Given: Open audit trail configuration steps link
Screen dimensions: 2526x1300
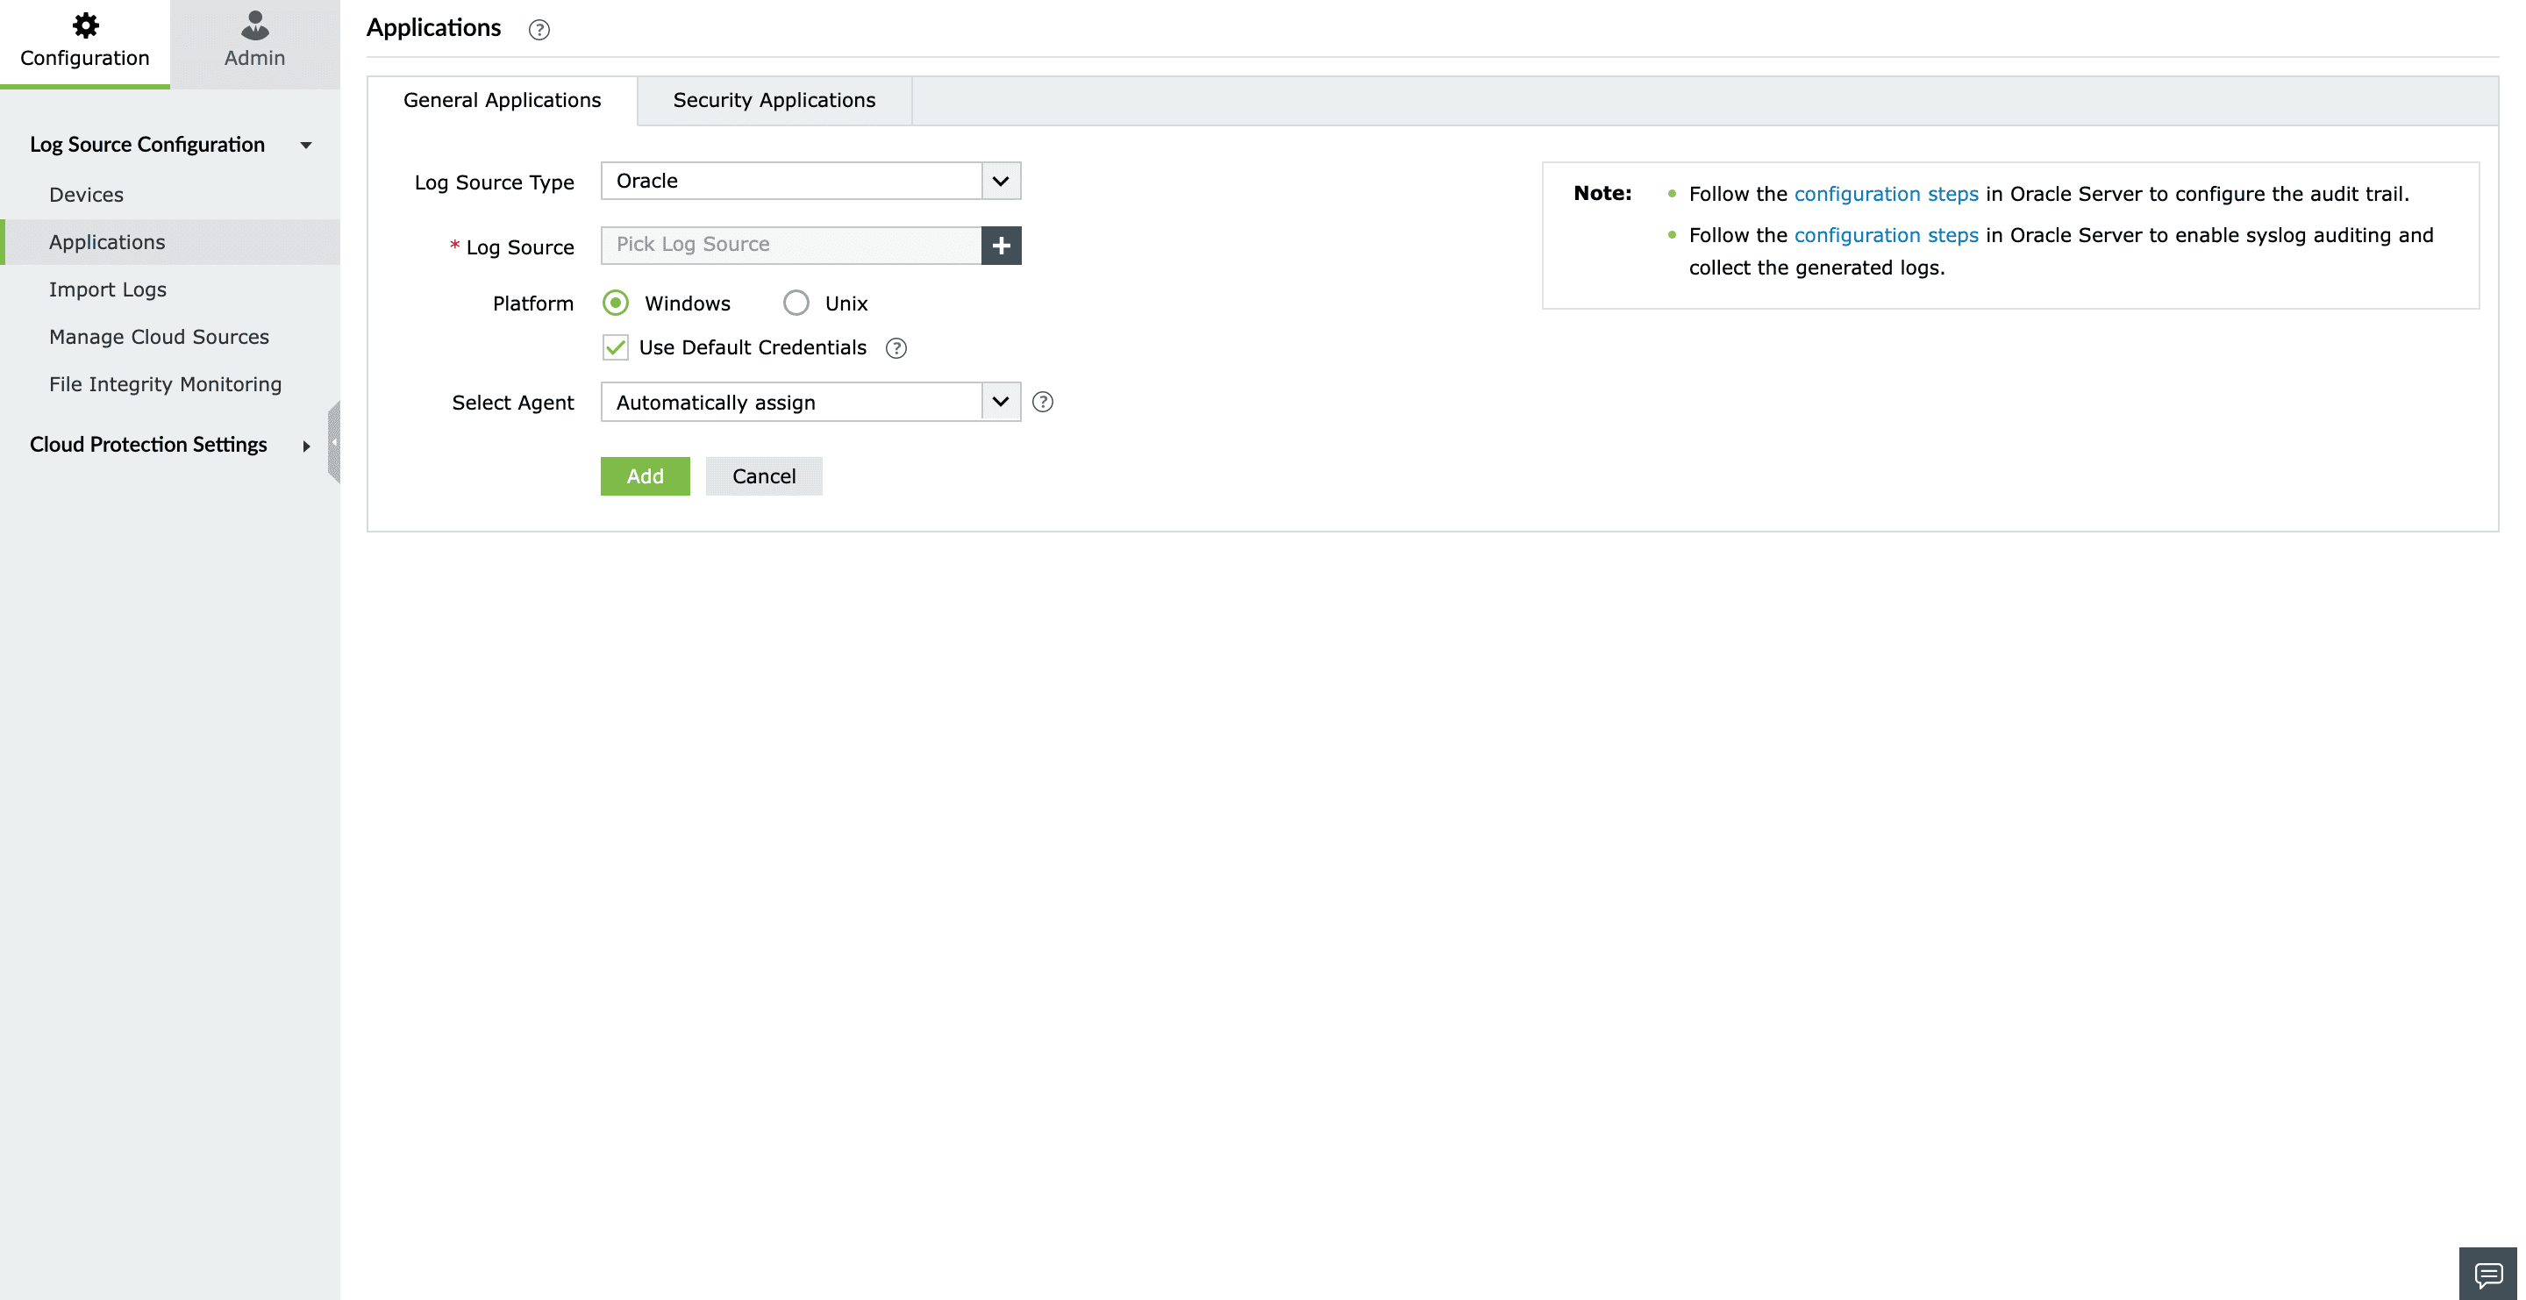Looking at the screenshot, I should (1885, 194).
